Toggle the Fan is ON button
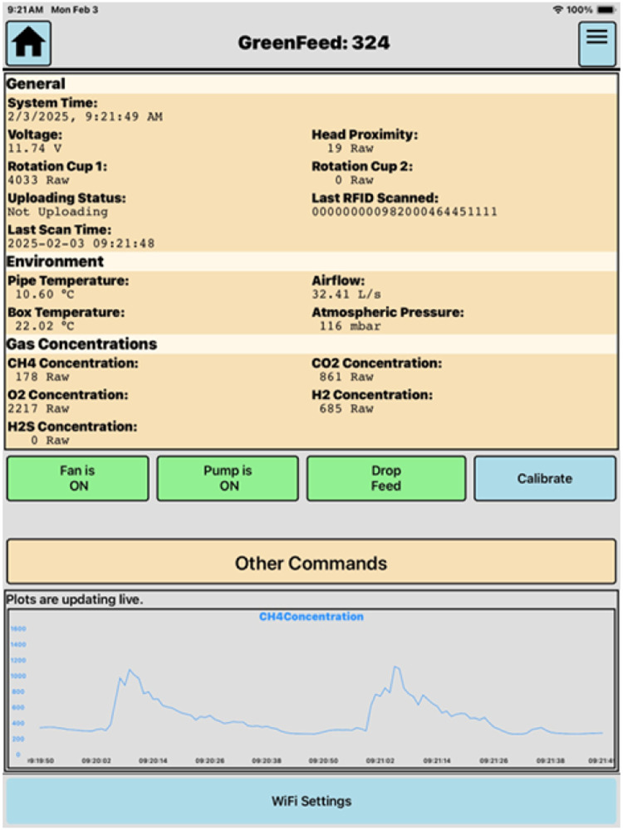This screenshot has height=830, width=623. (78, 479)
